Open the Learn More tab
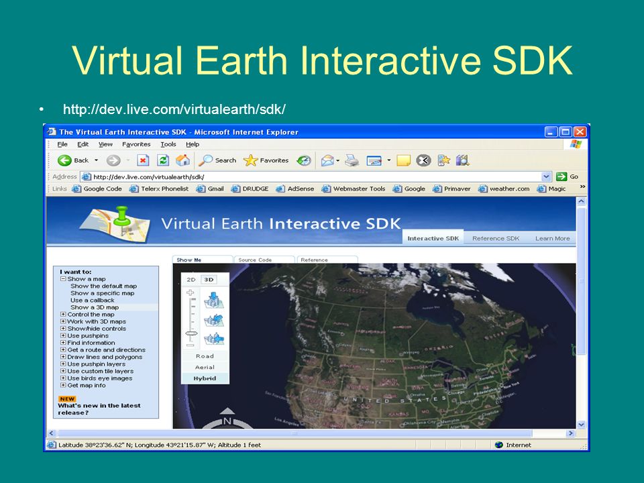644x483 pixels. coord(552,238)
